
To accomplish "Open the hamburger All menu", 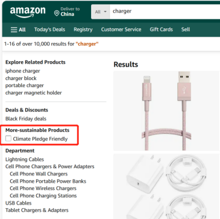I will 18,30.
